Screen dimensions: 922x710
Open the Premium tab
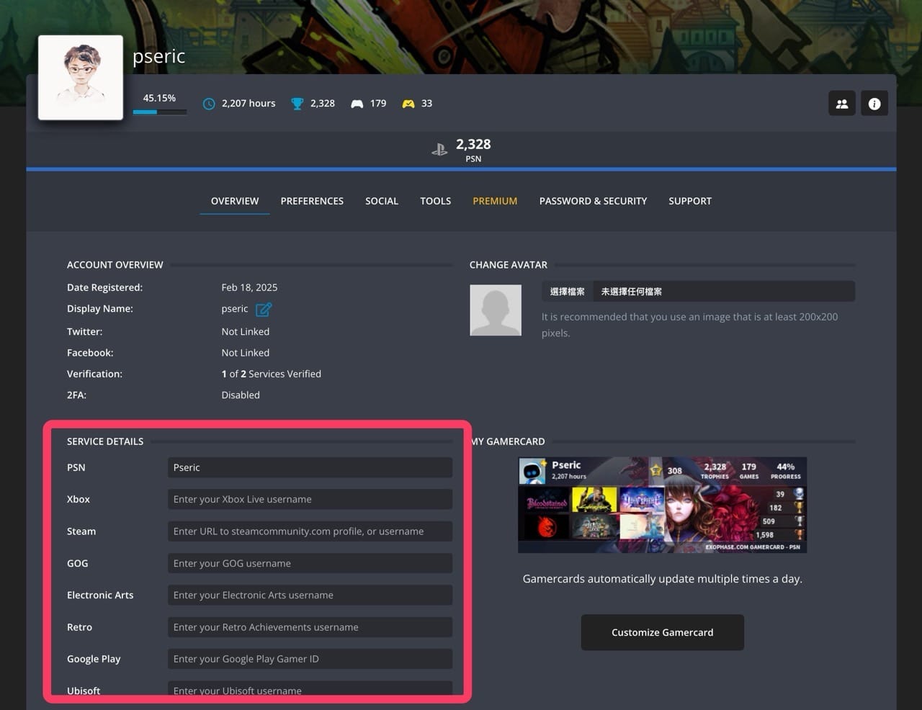click(495, 201)
